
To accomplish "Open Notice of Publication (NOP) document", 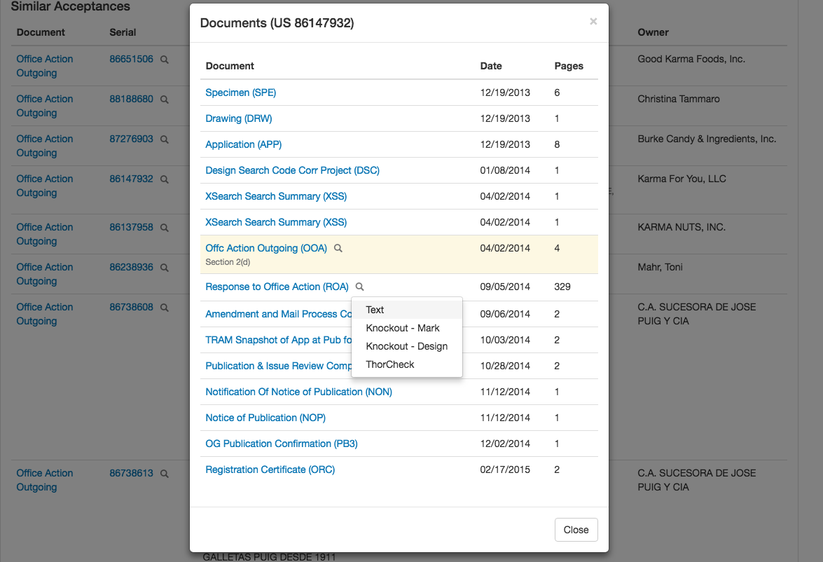I will [x=265, y=418].
